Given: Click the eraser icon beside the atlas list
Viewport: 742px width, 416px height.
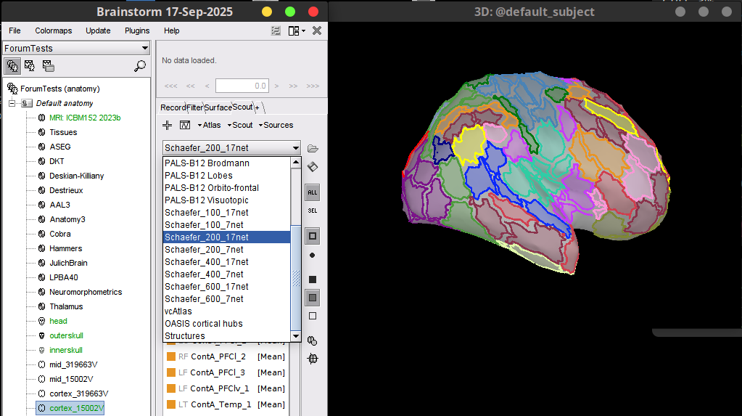Looking at the screenshot, I should coord(313,167).
